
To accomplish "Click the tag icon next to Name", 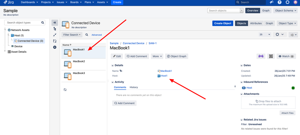I will [121, 71].
